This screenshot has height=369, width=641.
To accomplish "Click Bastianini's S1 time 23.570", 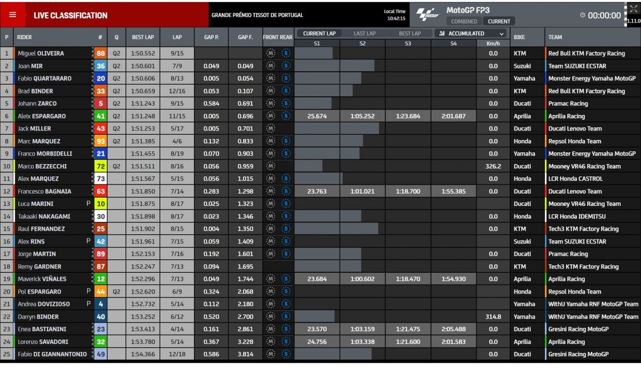I will [x=317, y=329].
